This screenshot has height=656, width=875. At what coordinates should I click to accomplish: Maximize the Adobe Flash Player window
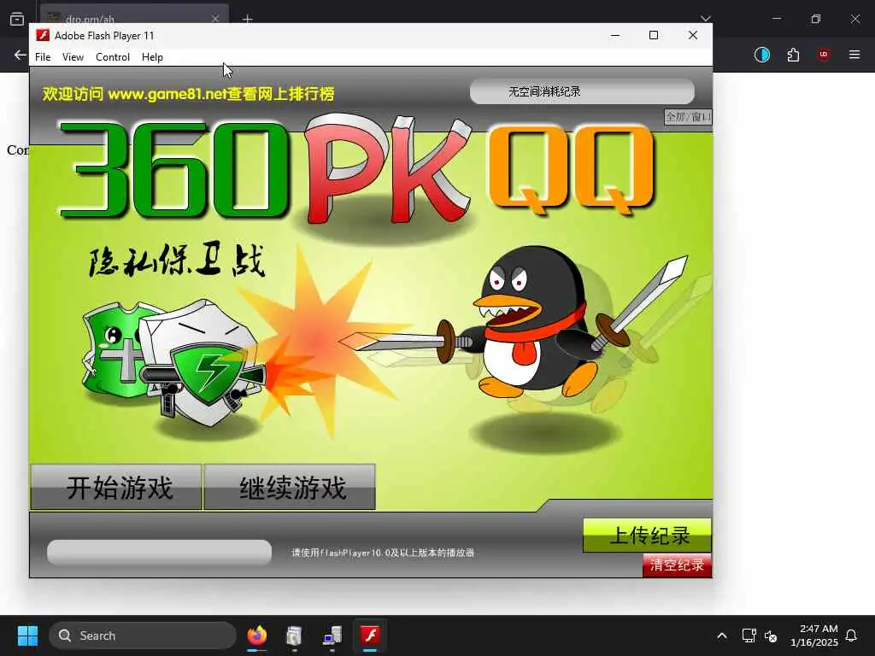[654, 35]
